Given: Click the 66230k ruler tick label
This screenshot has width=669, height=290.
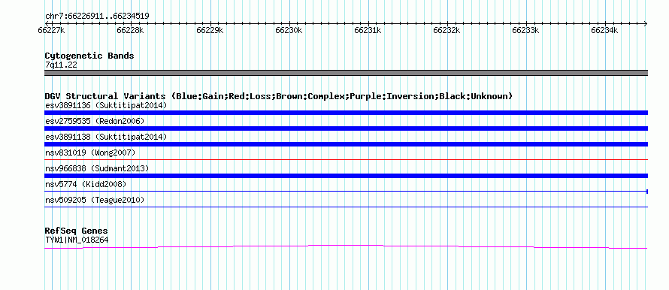Looking at the screenshot, I should (x=289, y=30).
